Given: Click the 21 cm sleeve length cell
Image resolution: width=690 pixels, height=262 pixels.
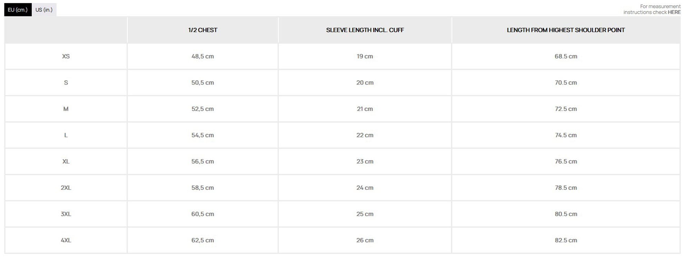Looking at the screenshot, I should coord(365,109).
